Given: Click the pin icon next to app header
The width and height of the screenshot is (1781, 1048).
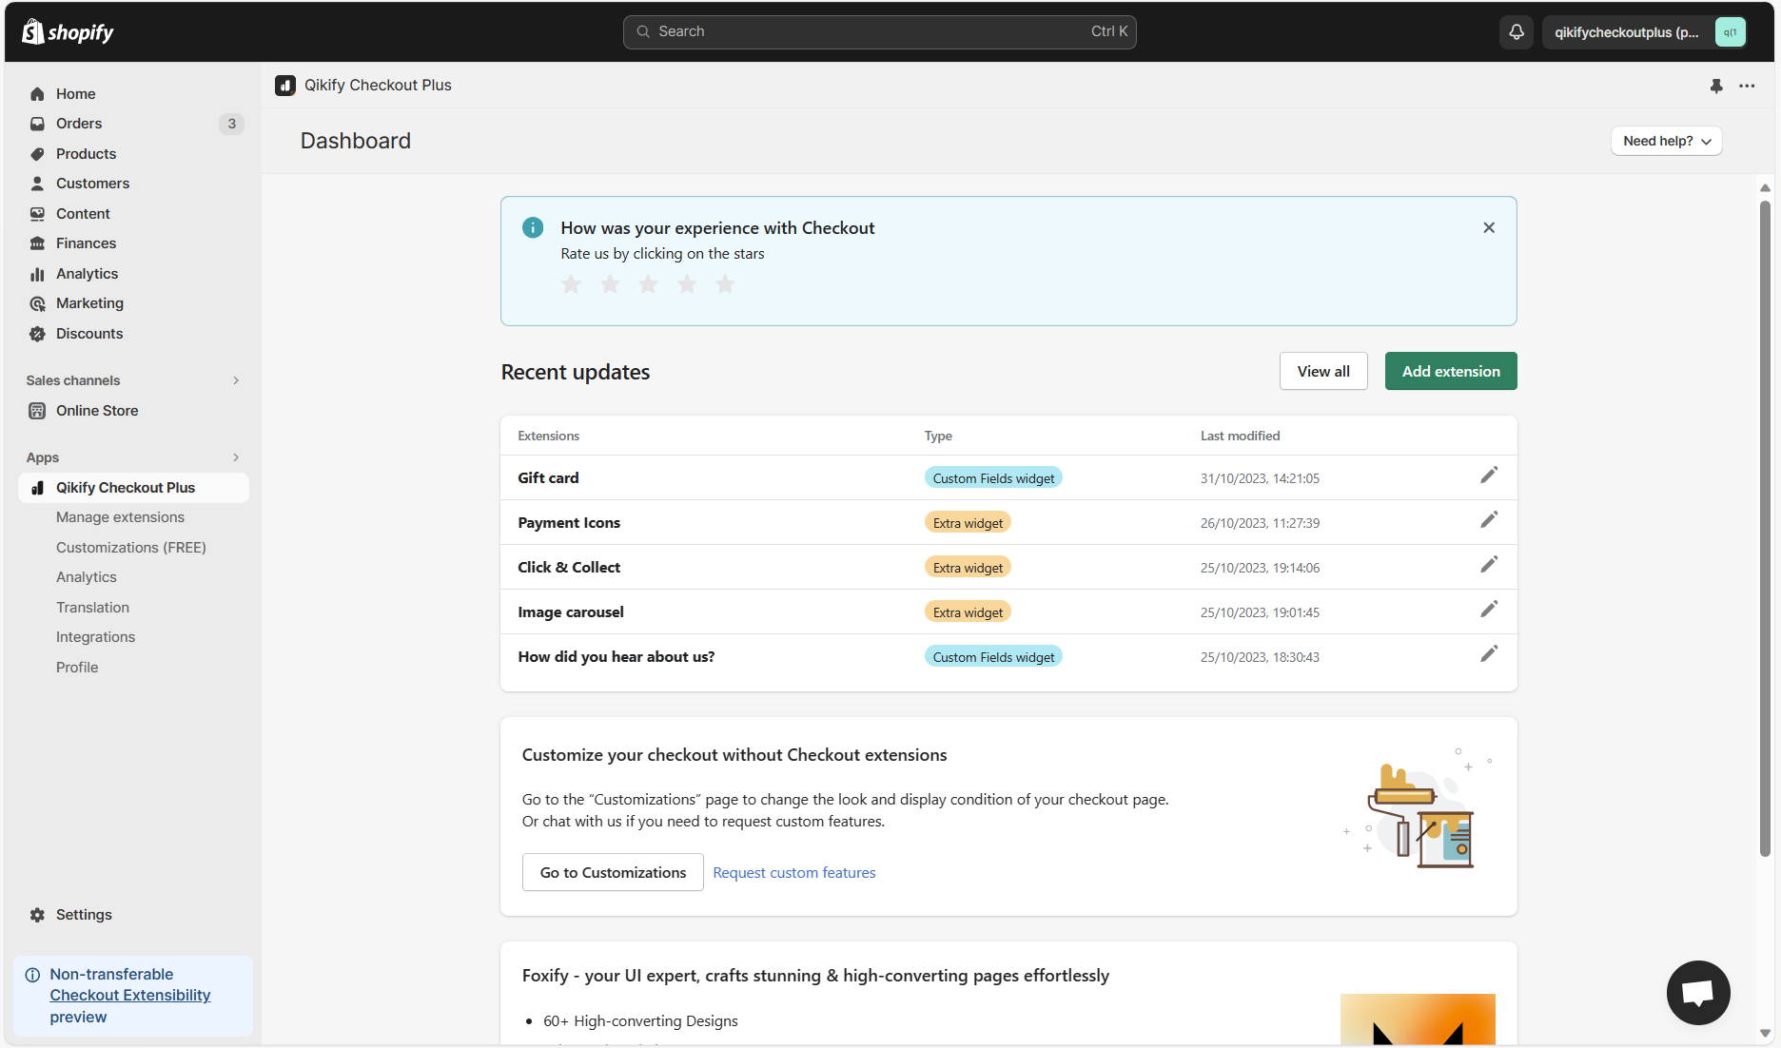Looking at the screenshot, I should click(1715, 86).
